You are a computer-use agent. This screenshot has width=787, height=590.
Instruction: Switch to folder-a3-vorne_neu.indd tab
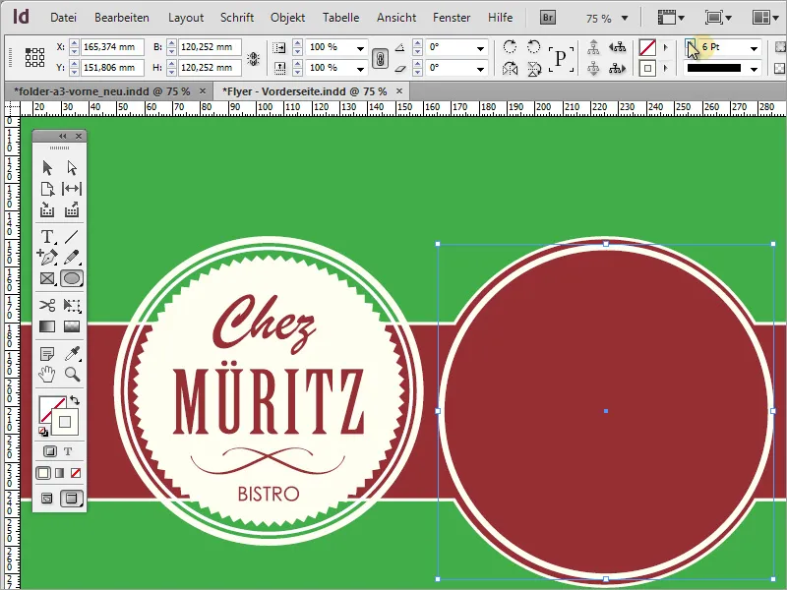[102, 91]
